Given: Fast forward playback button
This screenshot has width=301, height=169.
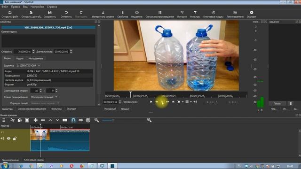Looking at the screenshot, I should coord(167,102).
